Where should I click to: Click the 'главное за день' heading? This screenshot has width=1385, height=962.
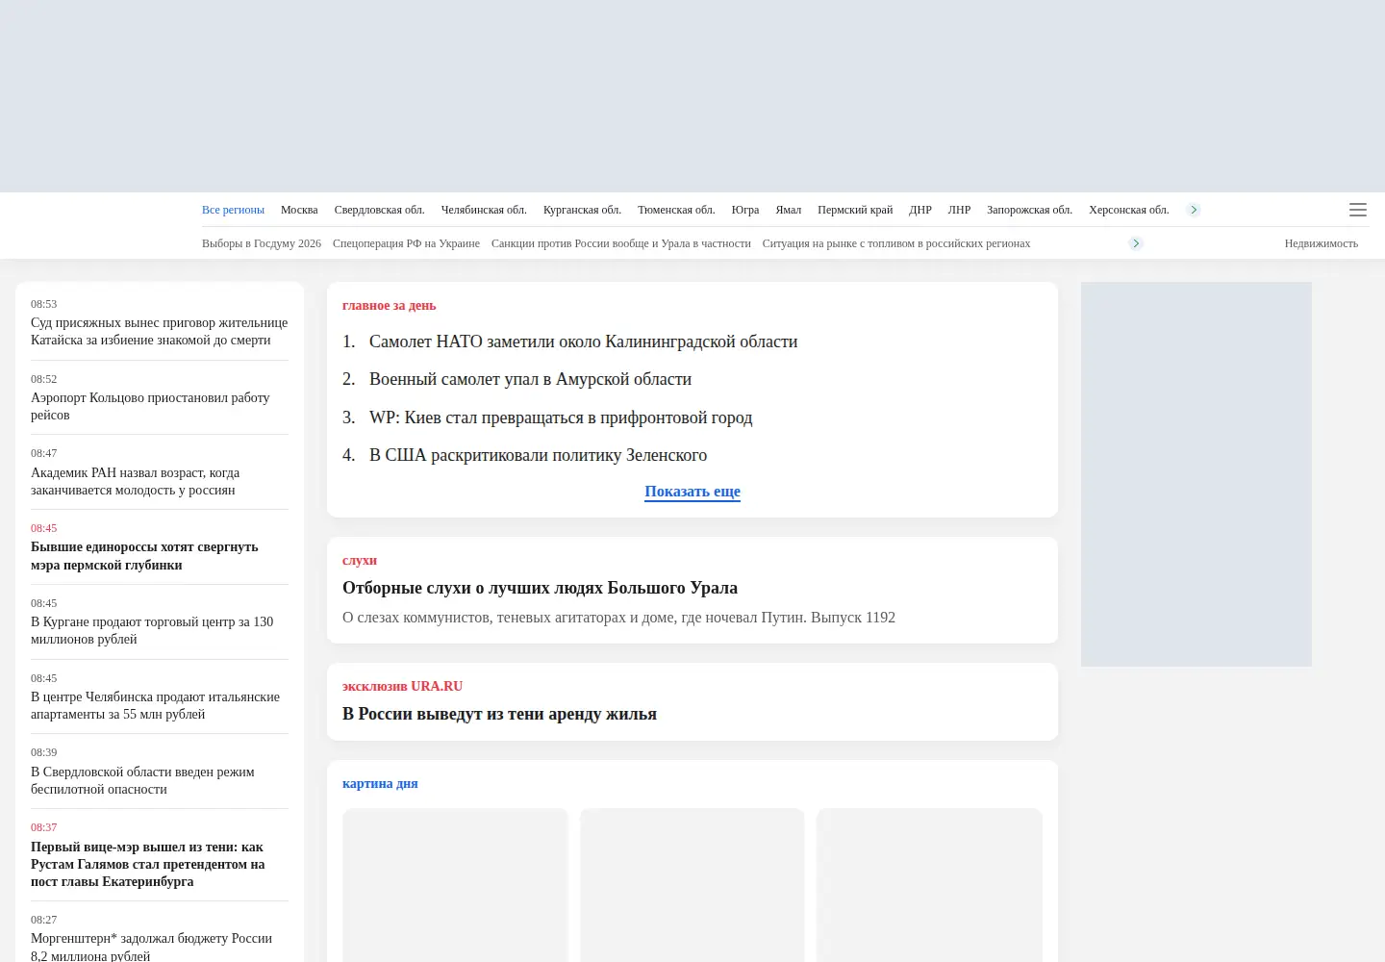[389, 306]
